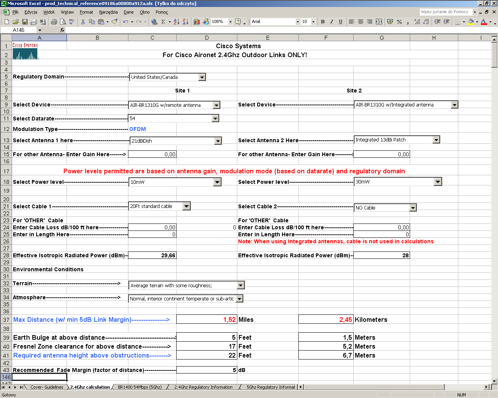Image resolution: width=498 pixels, height=398 pixels.
Task: Activate the Format Painter brush
Action: (114, 22)
